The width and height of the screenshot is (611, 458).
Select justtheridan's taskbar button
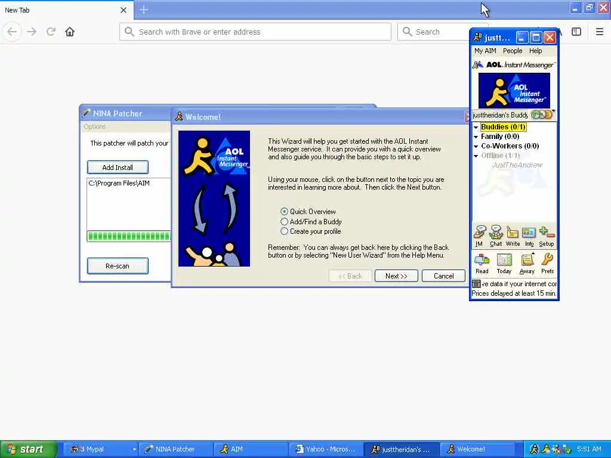402,449
